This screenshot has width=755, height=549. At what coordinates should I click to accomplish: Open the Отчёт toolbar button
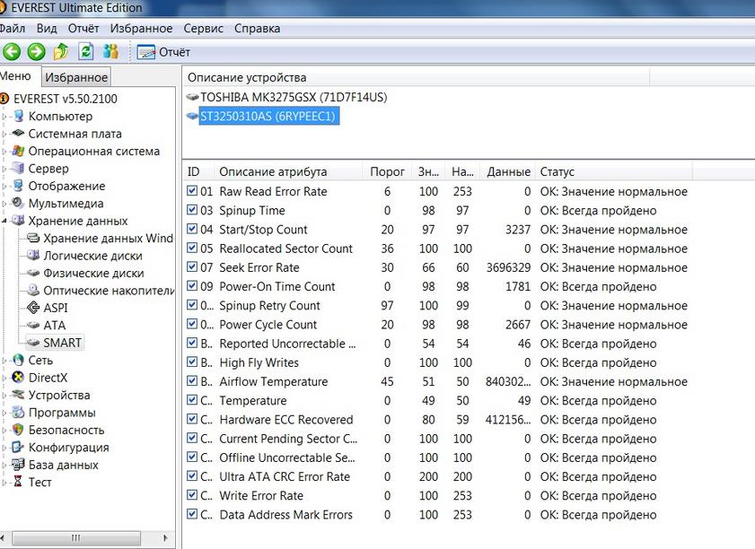pos(163,52)
